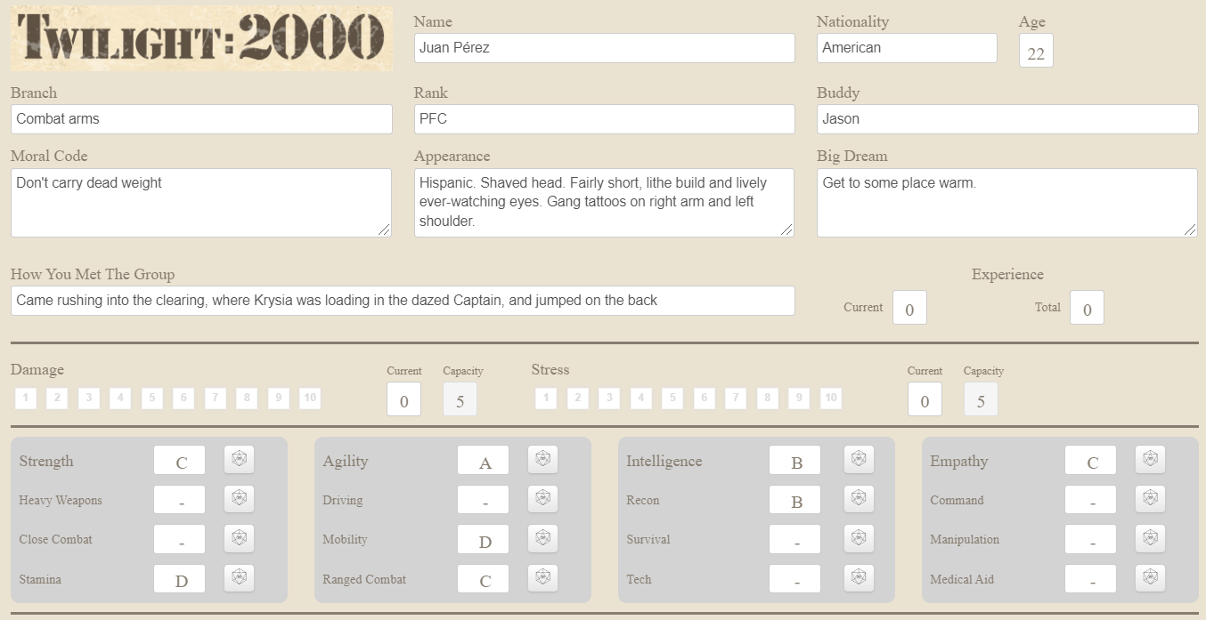Image resolution: width=1206 pixels, height=620 pixels.
Task: Roll dice for the Empathy attribute
Action: (1150, 460)
